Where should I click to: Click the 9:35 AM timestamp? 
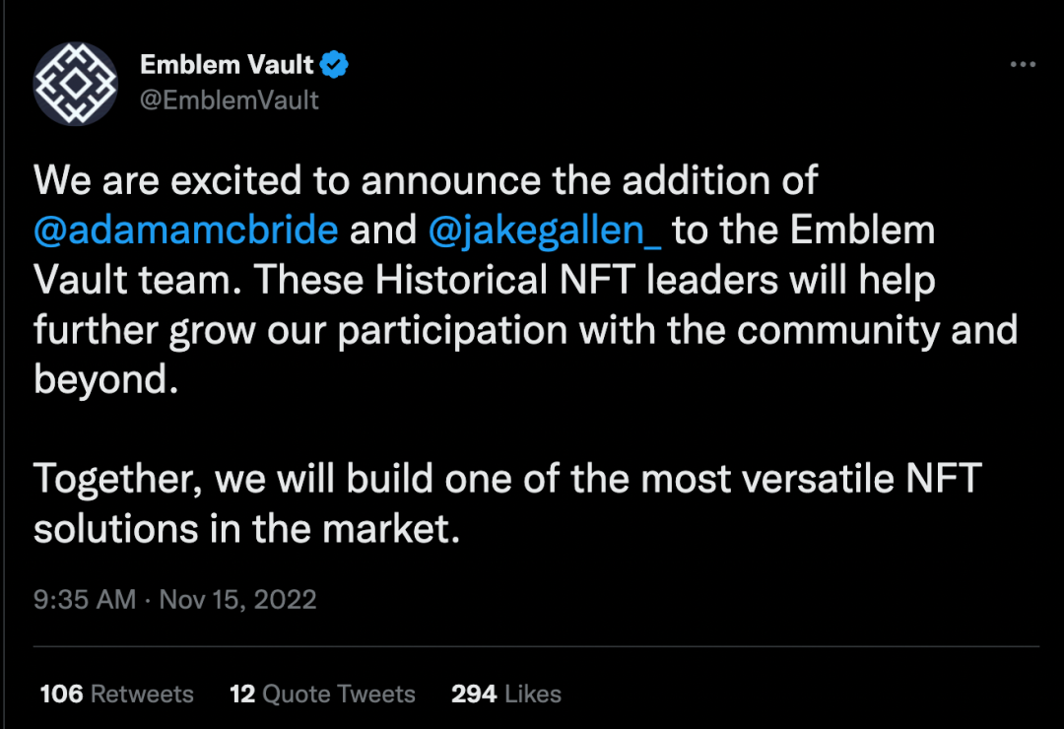coord(85,599)
